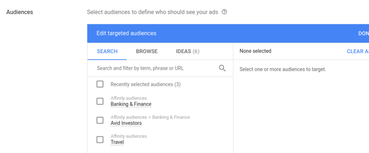
Task: Click the Avid Investors audience name
Action: 126,123
